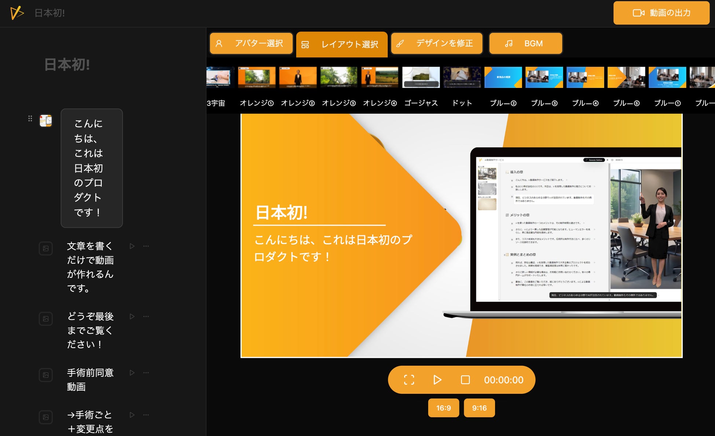Select 9:16 aspect ratio
Image resolution: width=715 pixels, height=436 pixels.
tap(479, 408)
